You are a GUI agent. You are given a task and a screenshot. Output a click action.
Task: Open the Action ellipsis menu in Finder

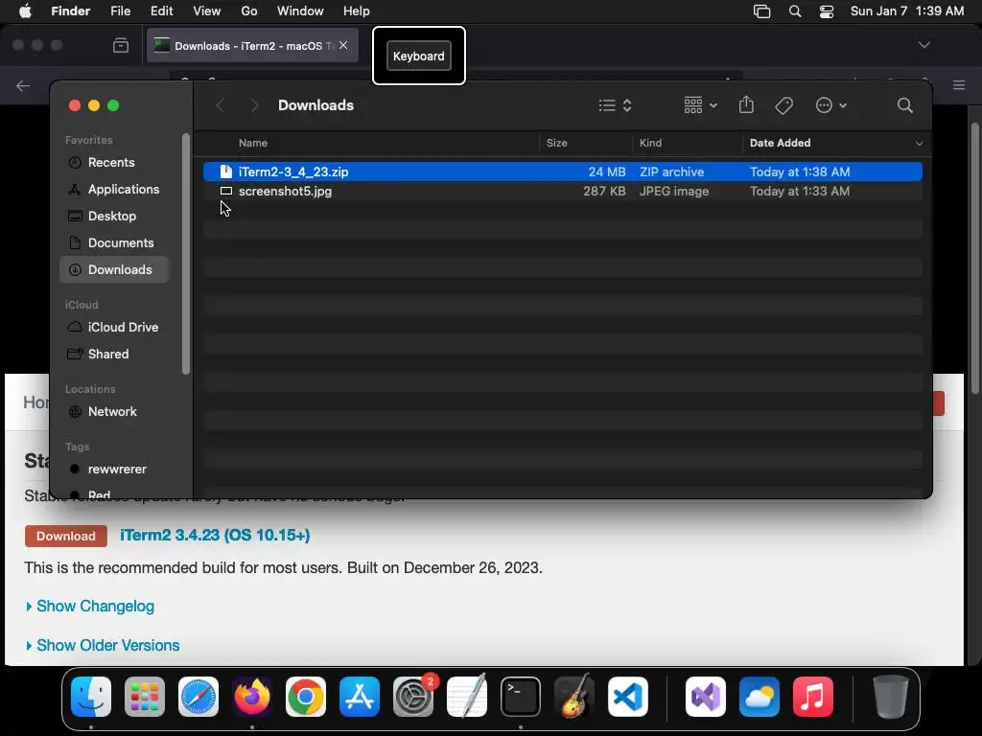(x=831, y=105)
